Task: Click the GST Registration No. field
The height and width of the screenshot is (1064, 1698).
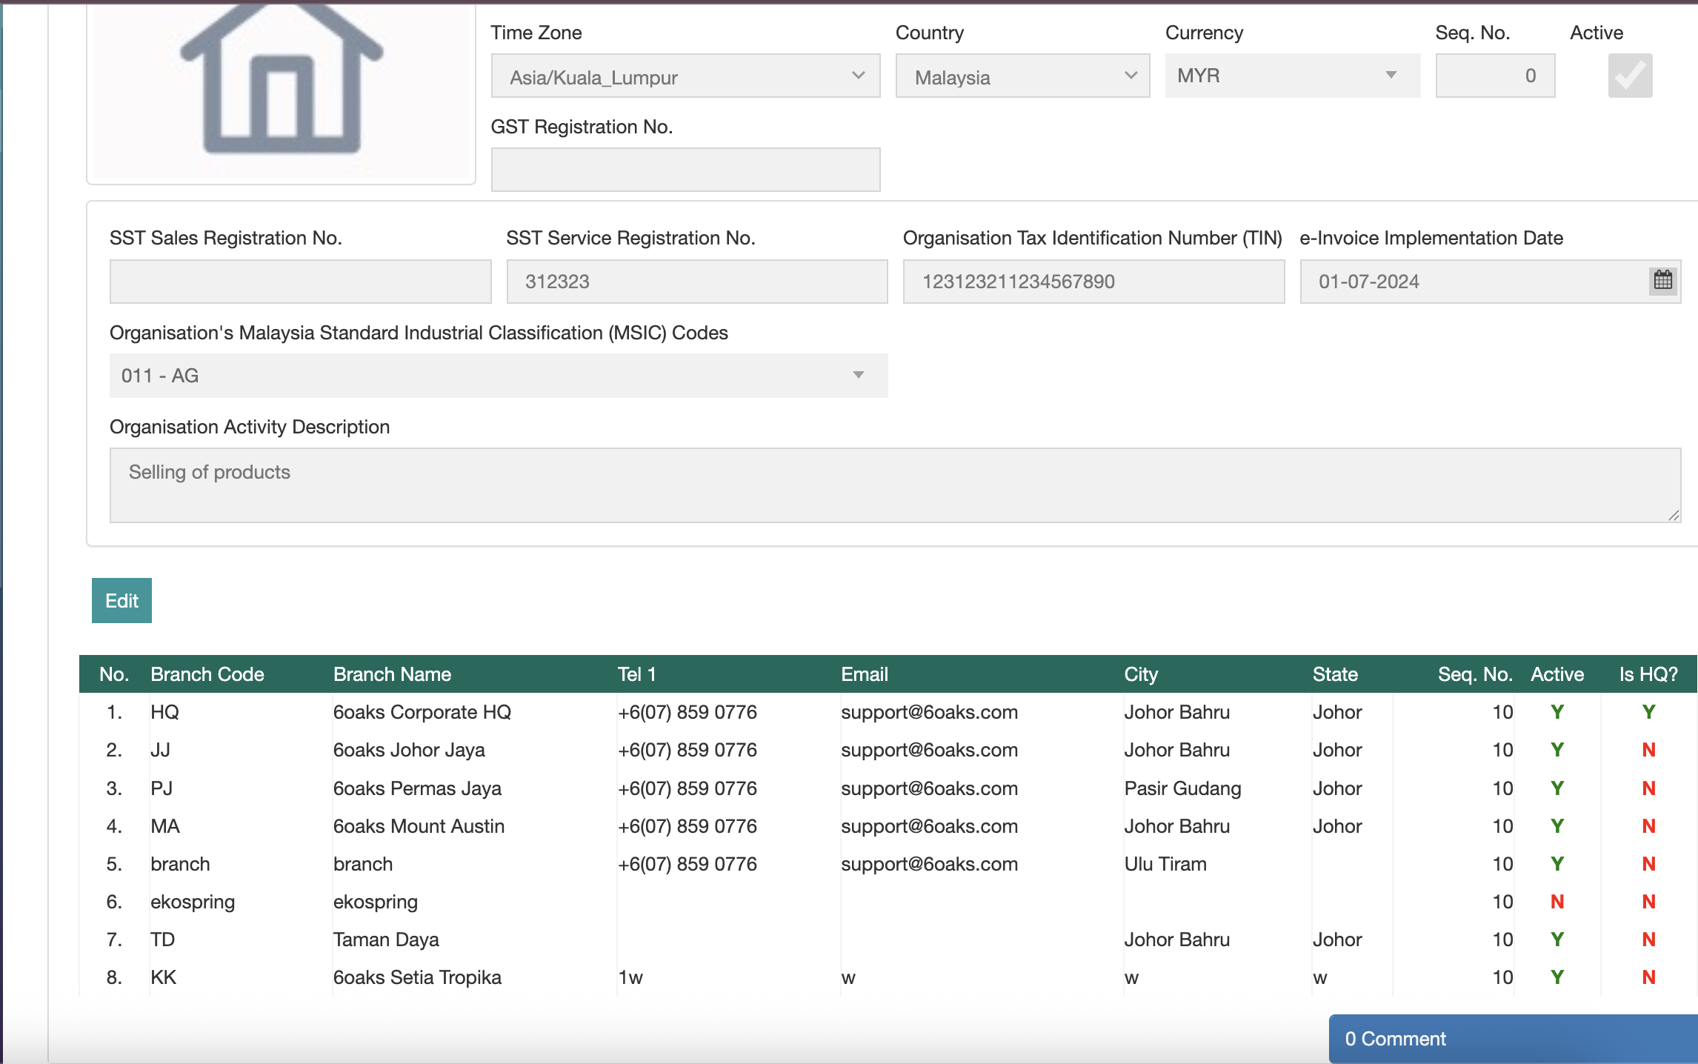Action: pos(685,170)
